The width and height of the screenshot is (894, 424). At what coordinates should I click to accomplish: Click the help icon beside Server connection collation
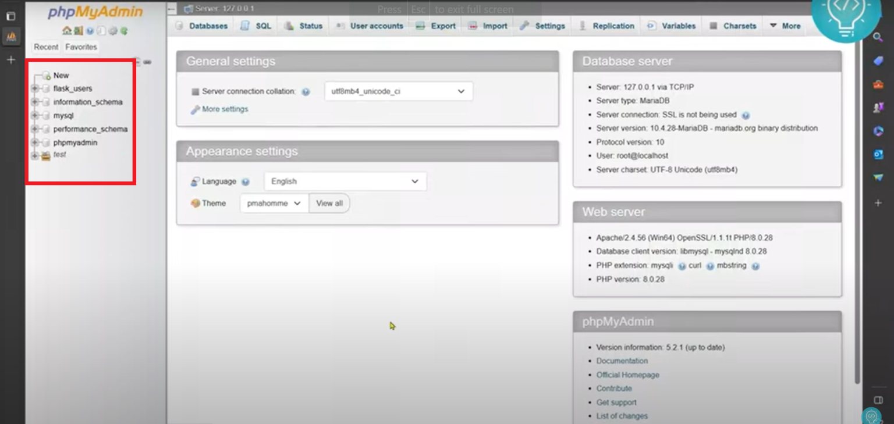[x=306, y=92]
